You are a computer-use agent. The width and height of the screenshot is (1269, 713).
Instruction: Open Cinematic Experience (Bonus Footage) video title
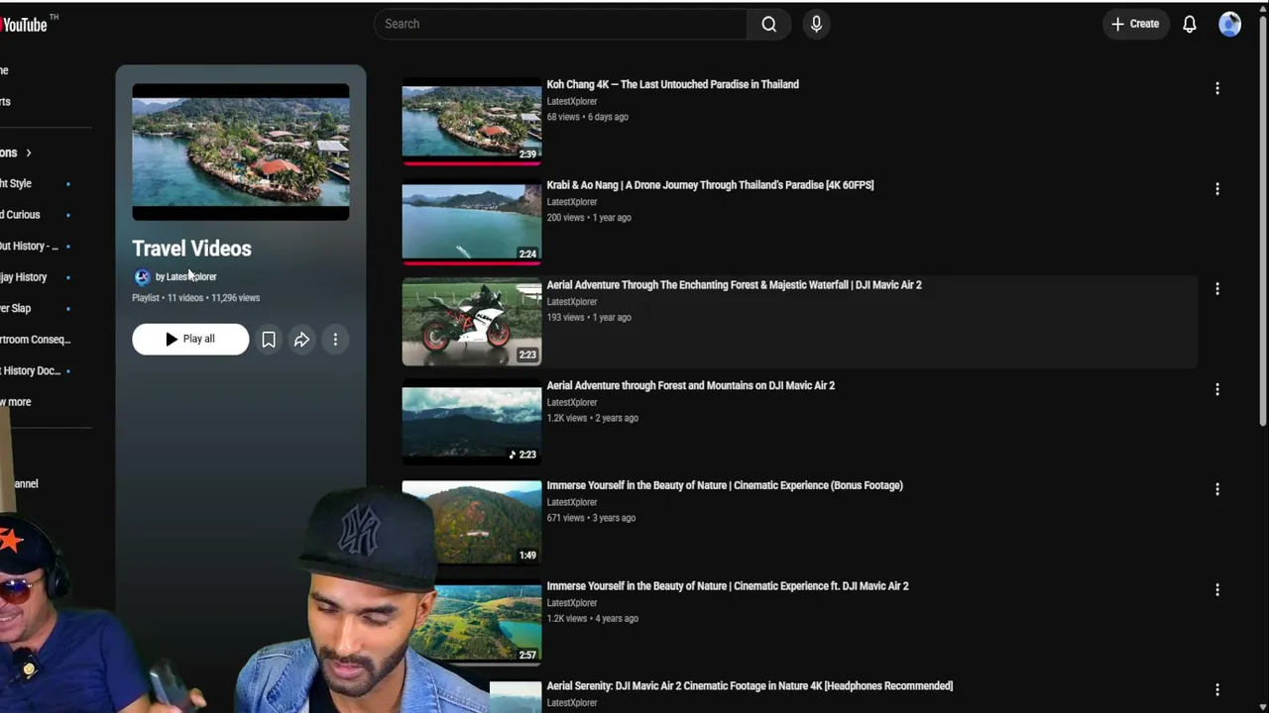click(725, 485)
